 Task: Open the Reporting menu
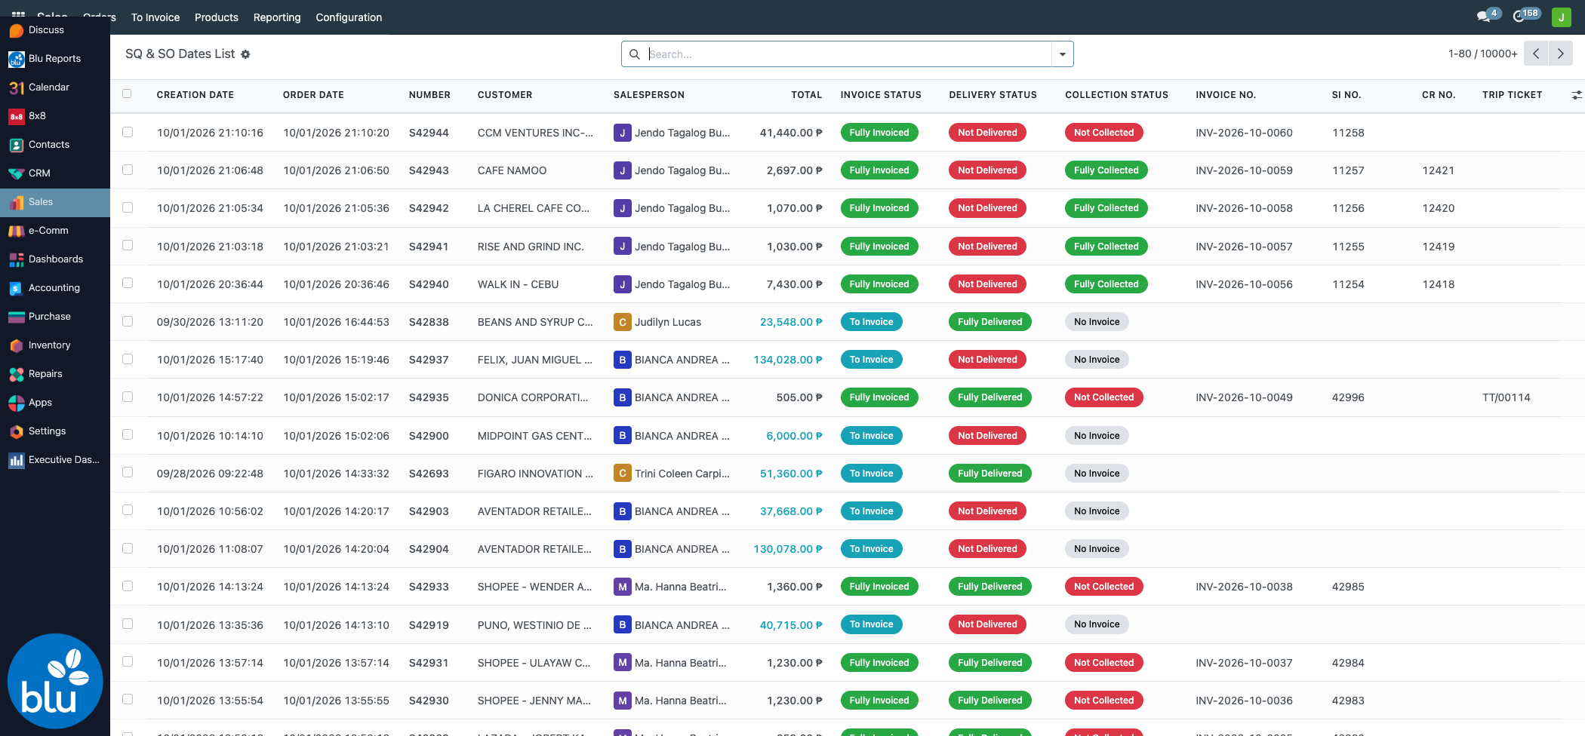coord(277,17)
